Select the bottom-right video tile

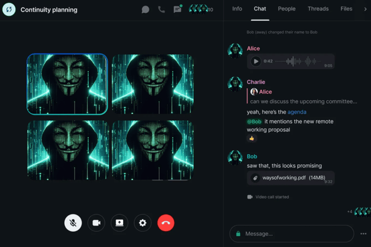(x=152, y=150)
